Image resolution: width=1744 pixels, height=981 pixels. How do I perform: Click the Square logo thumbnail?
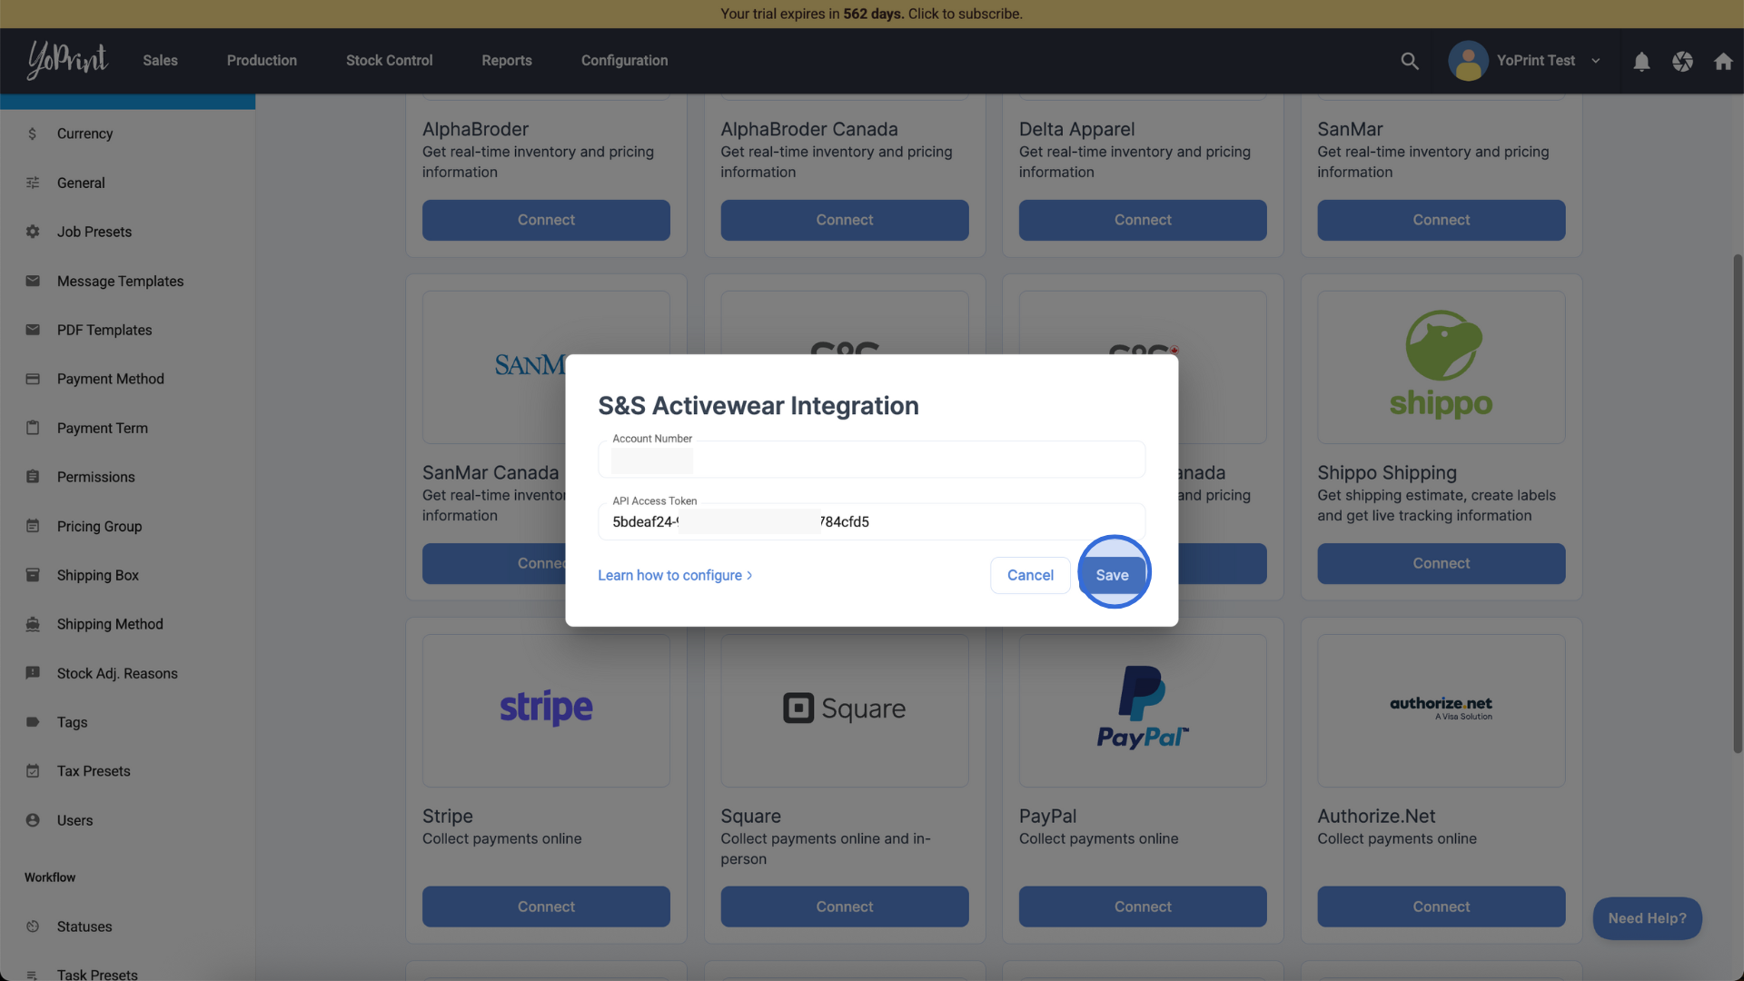tap(845, 710)
